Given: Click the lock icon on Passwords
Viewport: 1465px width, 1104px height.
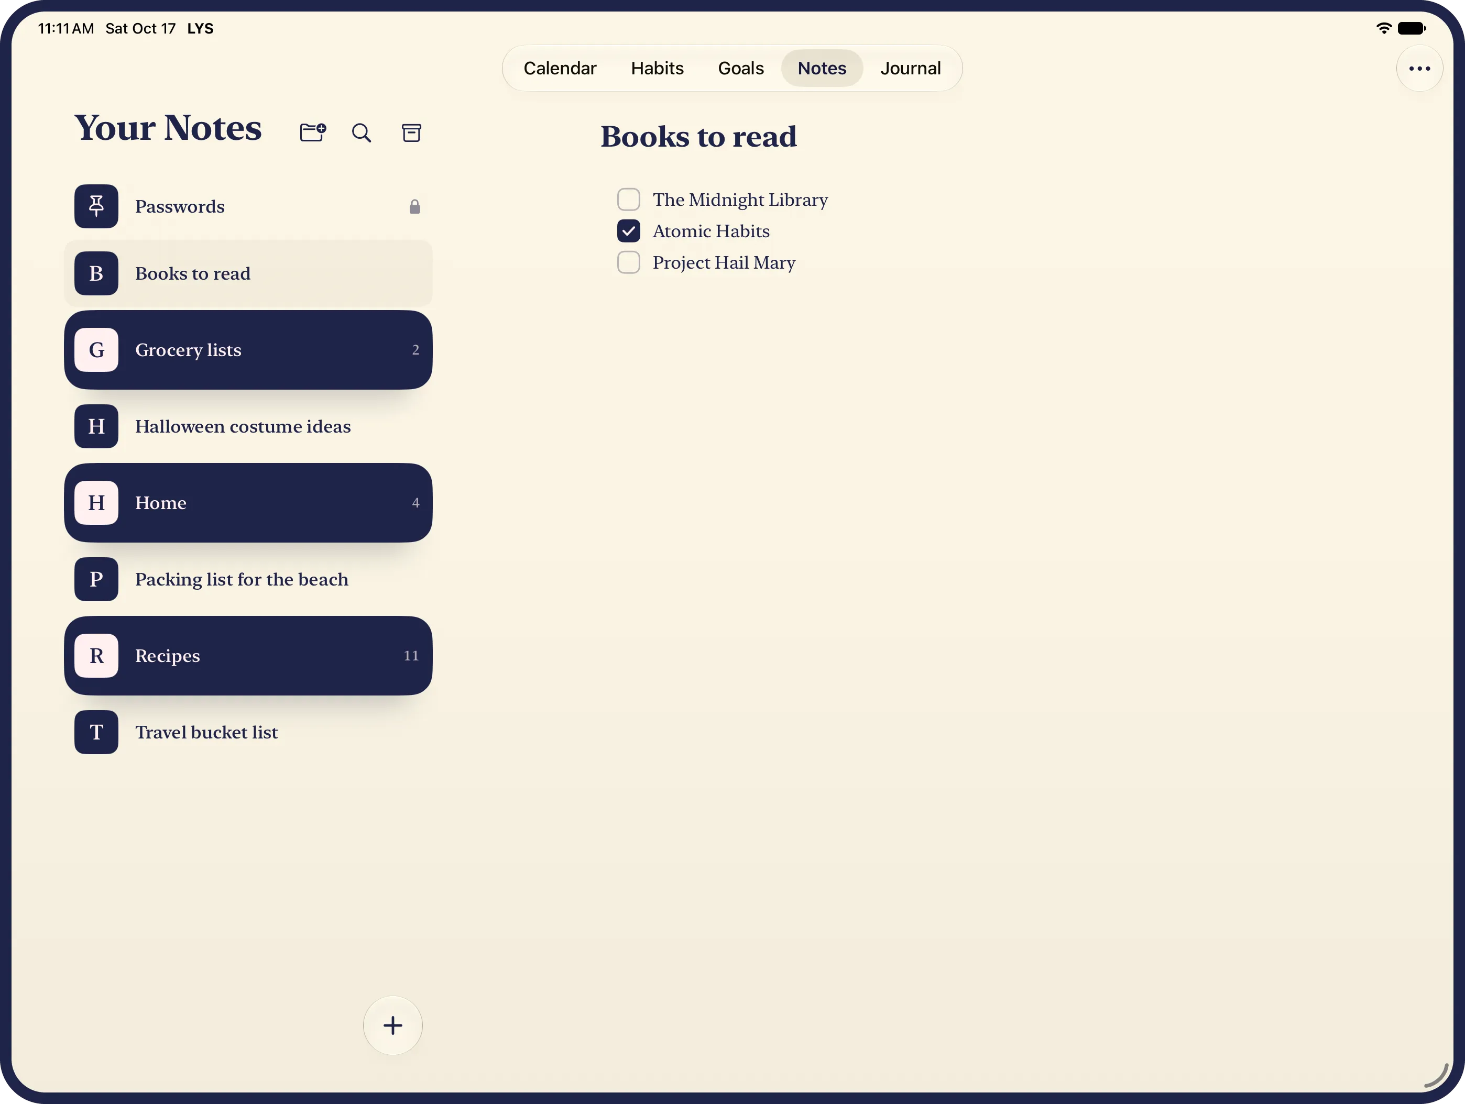Looking at the screenshot, I should pos(414,206).
